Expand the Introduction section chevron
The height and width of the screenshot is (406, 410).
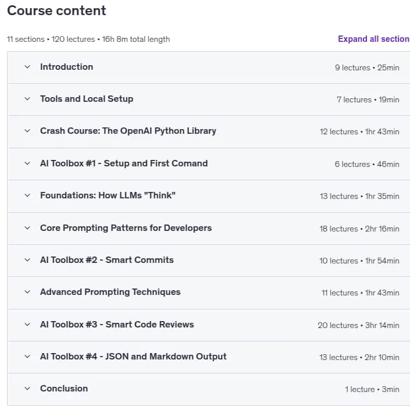point(27,67)
